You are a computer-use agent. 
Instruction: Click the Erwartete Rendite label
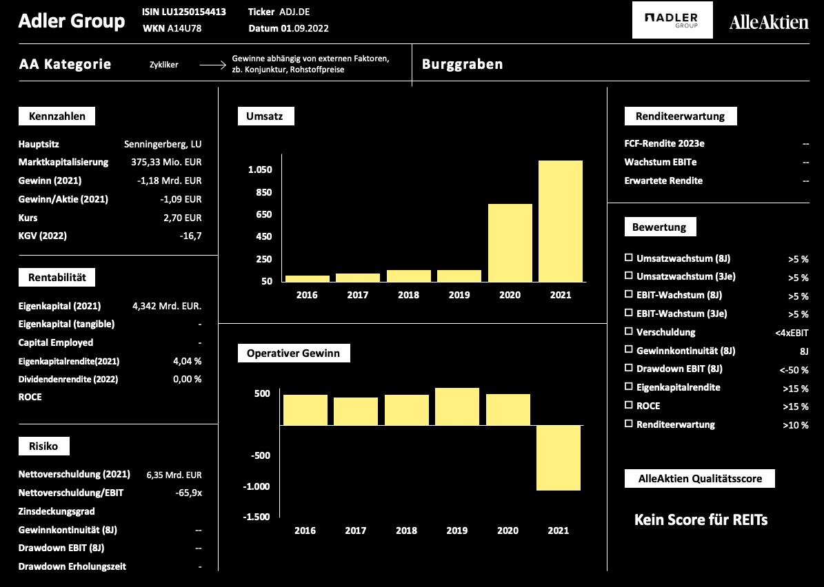(x=663, y=181)
